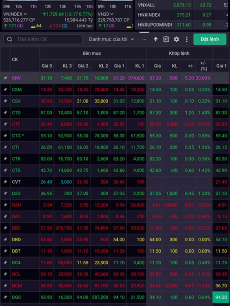Image resolution: width=230 pixels, height=306 pixels.
Task: Toggle the pin on the CSV row
Action: [x=5, y=101]
